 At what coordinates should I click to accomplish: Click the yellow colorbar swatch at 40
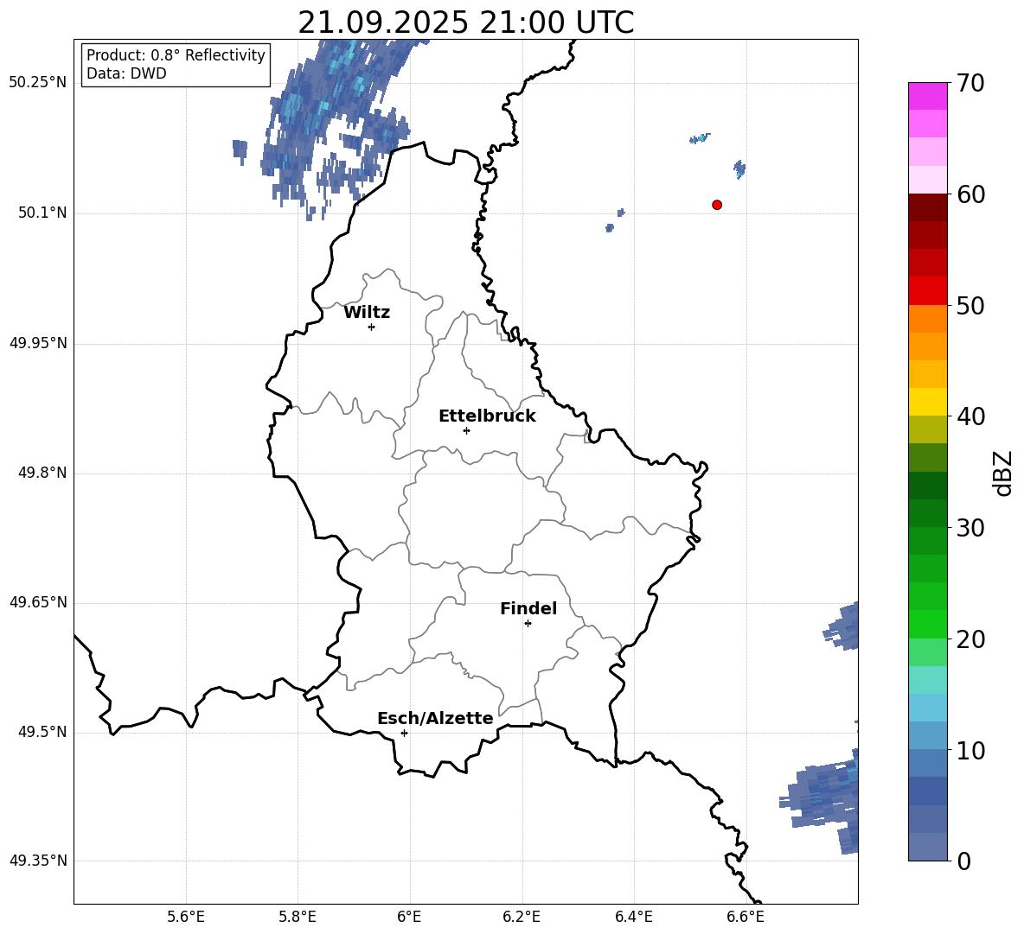[928, 402]
